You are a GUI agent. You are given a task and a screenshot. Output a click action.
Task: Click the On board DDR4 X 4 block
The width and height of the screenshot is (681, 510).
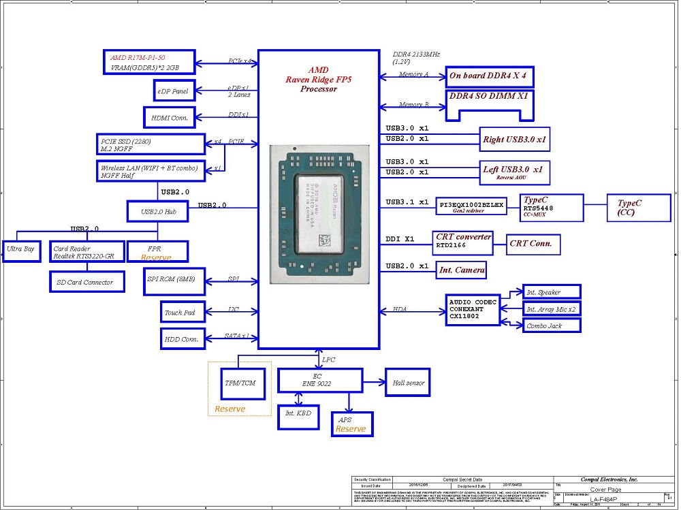tap(490, 77)
